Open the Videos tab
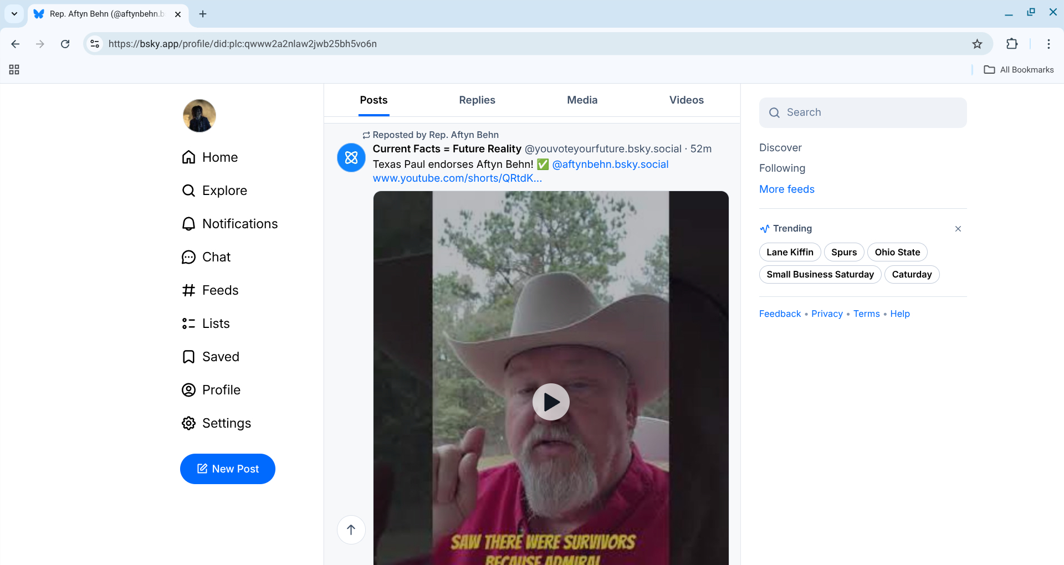This screenshot has height=565, width=1064. (x=686, y=100)
